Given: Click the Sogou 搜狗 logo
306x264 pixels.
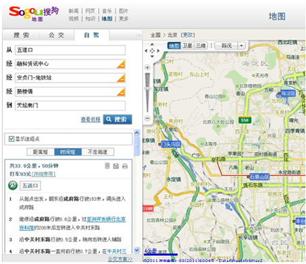Looking at the screenshot, I should (x=33, y=13).
